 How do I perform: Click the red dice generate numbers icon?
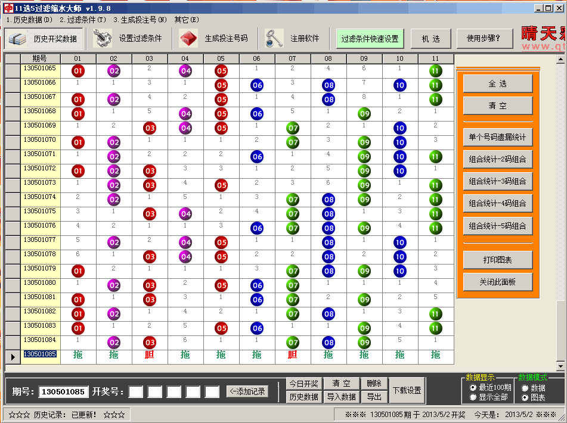(188, 38)
